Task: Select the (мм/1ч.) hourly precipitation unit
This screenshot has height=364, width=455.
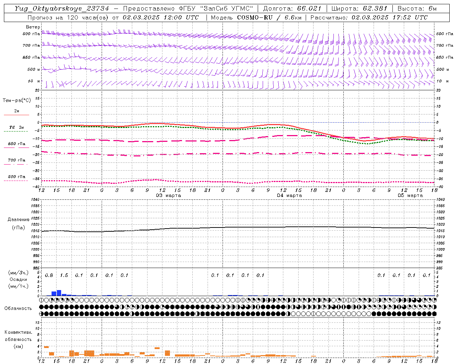Action: 18,286
